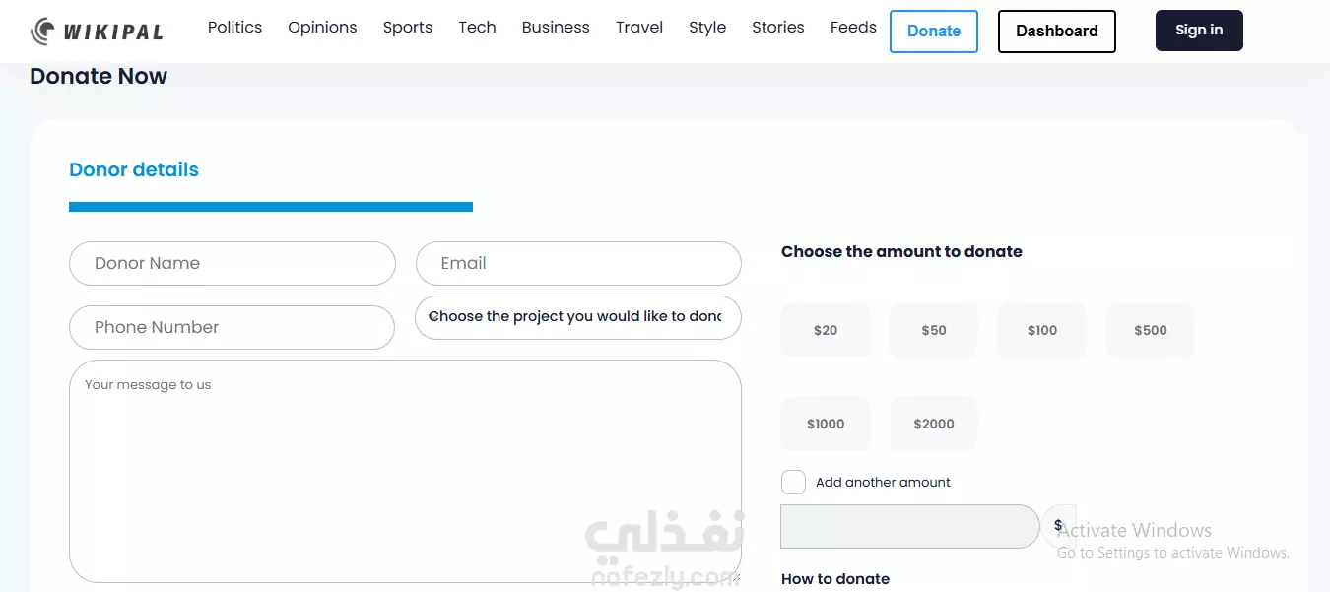The height and width of the screenshot is (592, 1330).
Task: Open the Politics menu item
Action: point(234,28)
